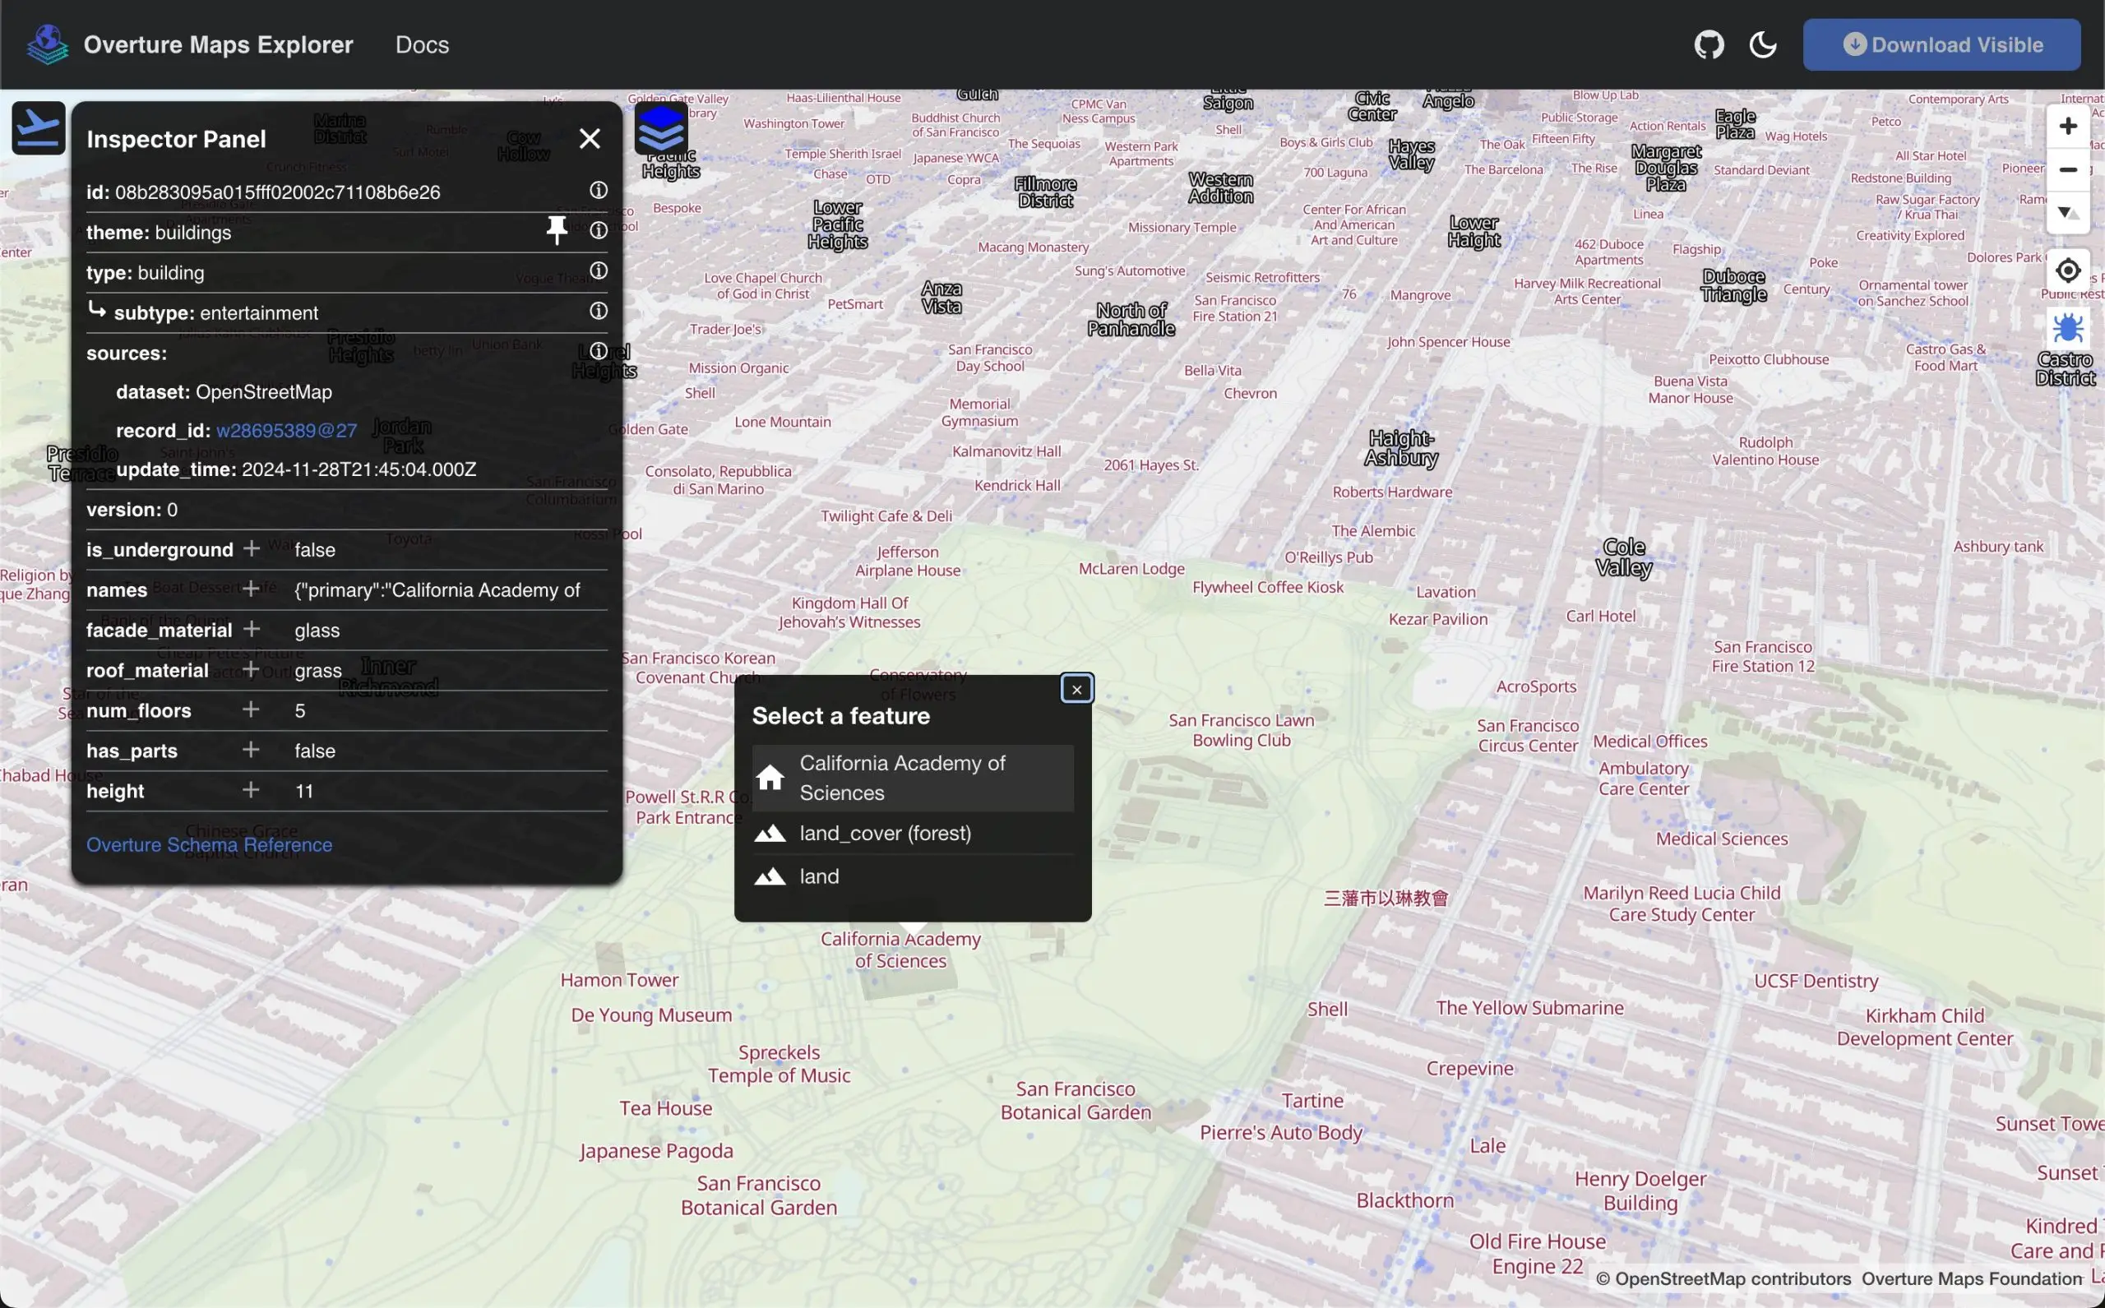The width and height of the screenshot is (2105, 1308).
Task: Expand the height row
Action: point(251,790)
